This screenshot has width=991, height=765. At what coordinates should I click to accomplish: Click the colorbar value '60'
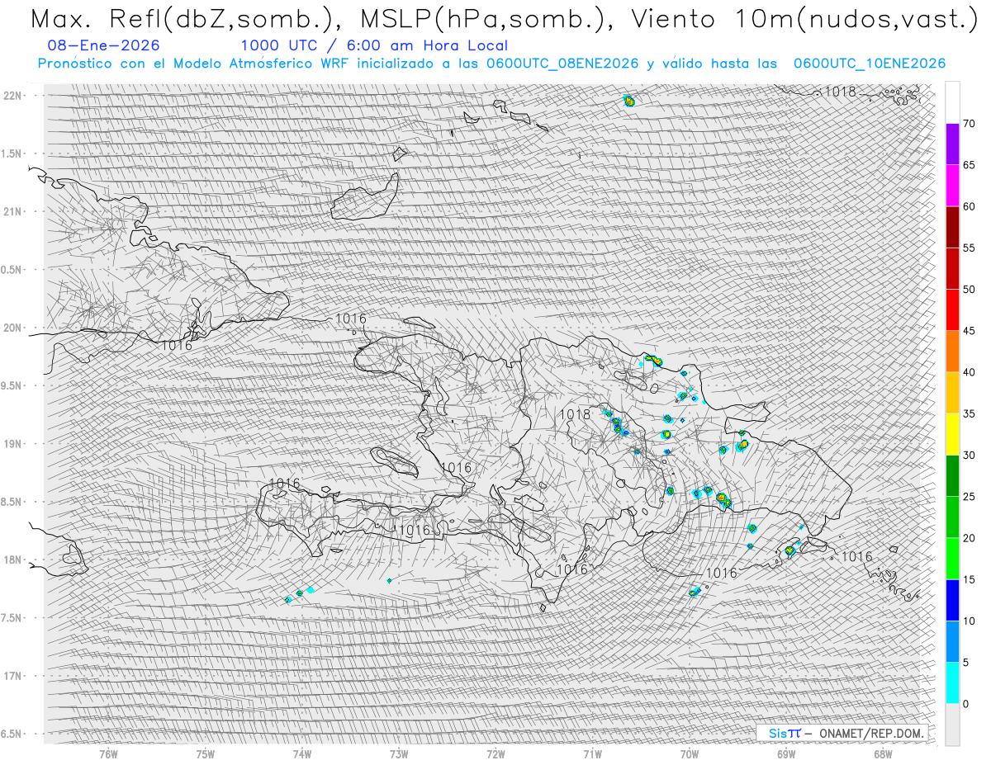click(969, 206)
